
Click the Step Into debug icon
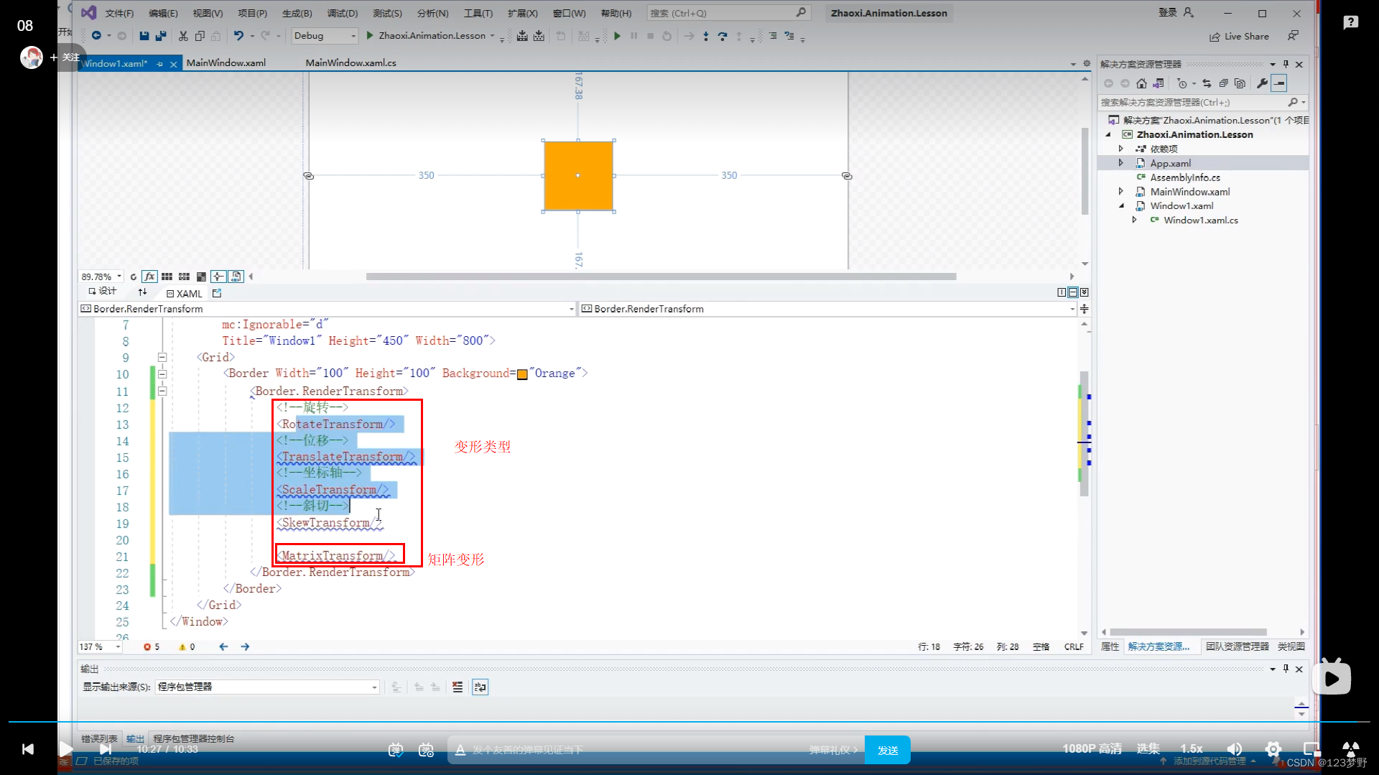tap(706, 36)
